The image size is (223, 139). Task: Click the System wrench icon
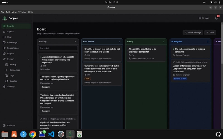point(4,59)
